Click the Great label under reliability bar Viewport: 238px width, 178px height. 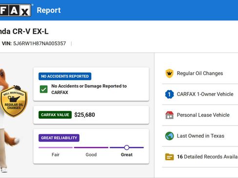click(x=127, y=155)
